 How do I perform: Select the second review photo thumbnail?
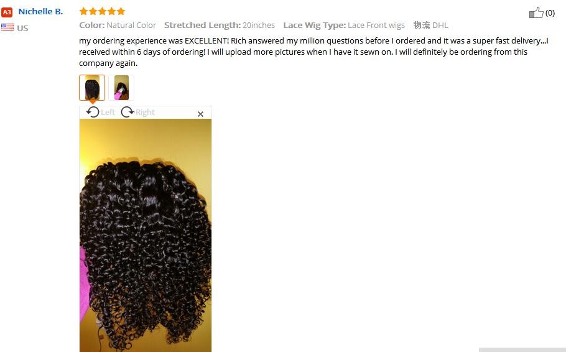(121, 88)
